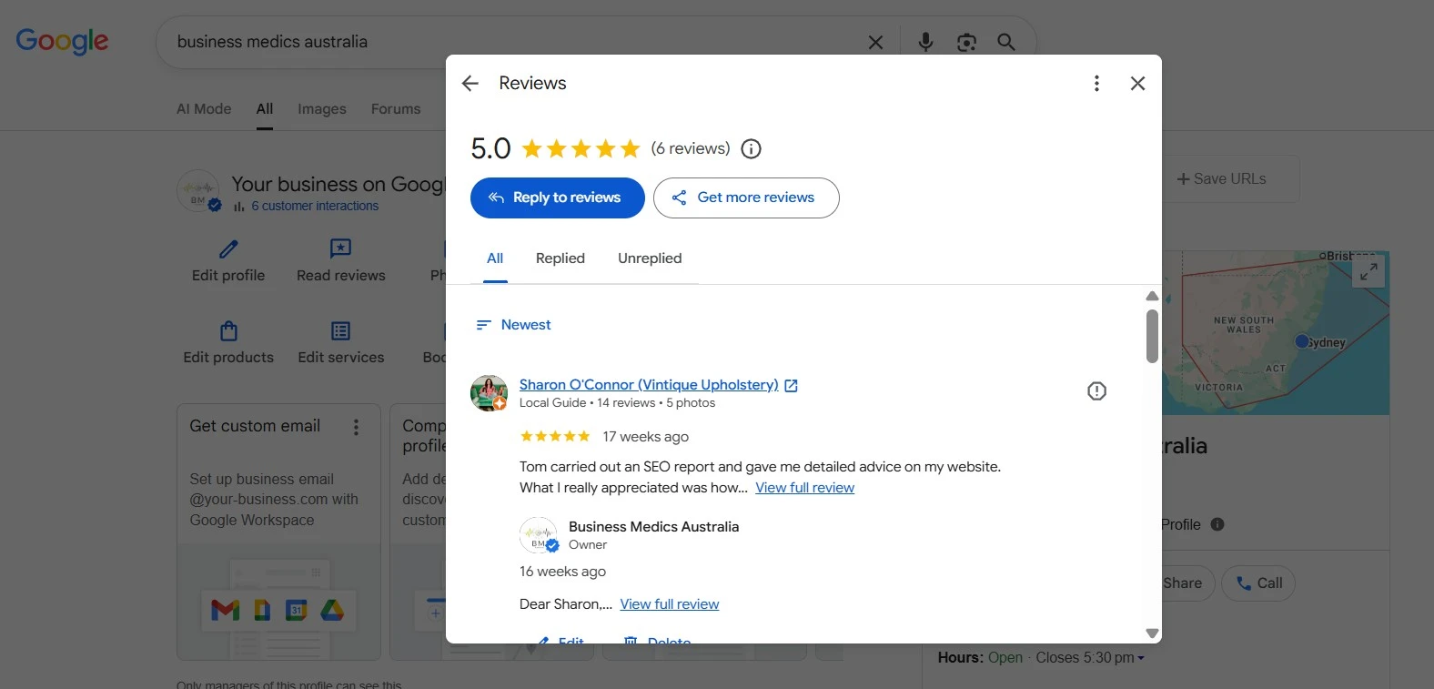The height and width of the screenshot is (689, 1434).
Task: Close the Reviews dialog
Action: pyautogui.click(x=1137, y=84)
